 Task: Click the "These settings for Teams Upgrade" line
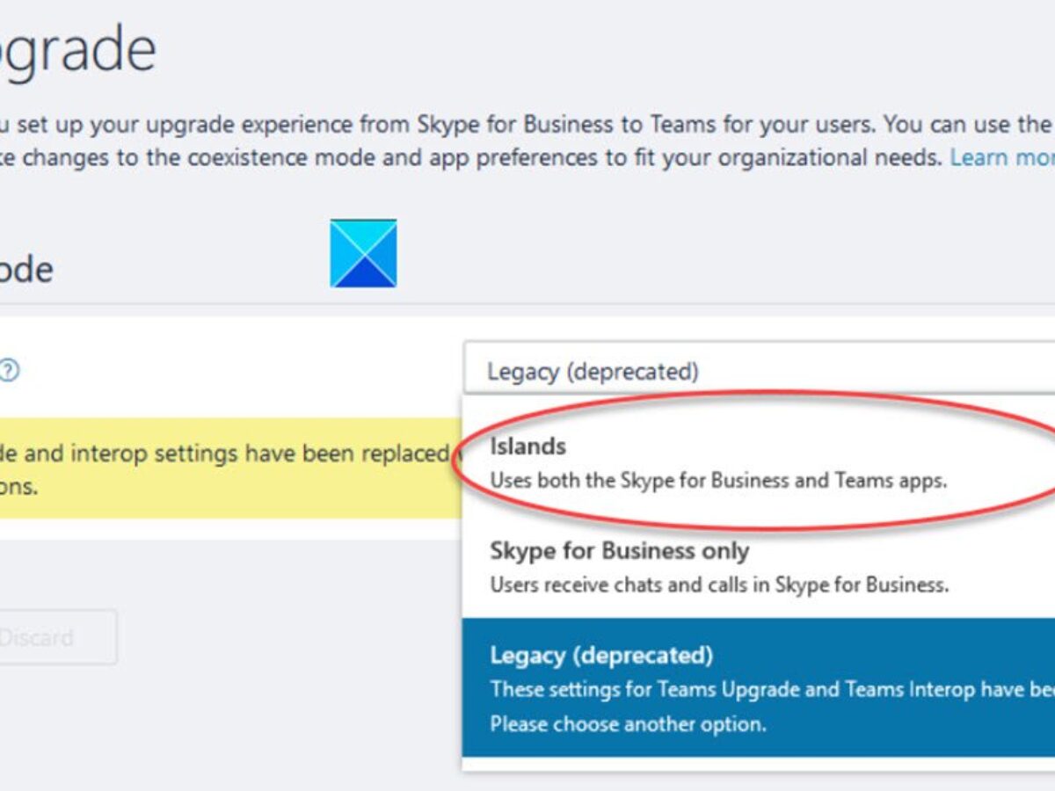(765, 689)
